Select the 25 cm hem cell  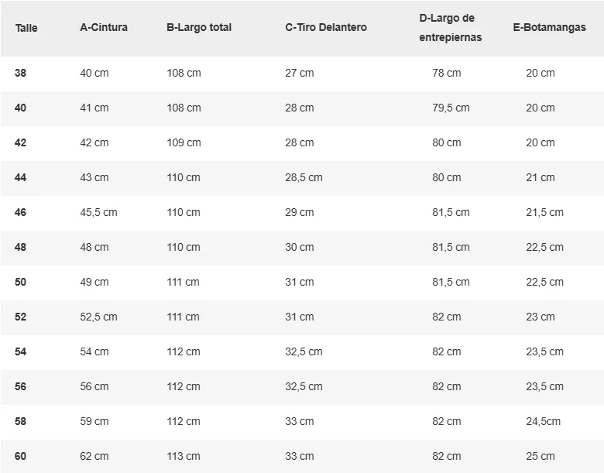[x=541, y=457]
